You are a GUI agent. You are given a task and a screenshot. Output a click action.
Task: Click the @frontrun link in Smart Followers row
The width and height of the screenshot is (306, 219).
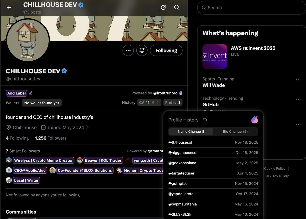155,151
